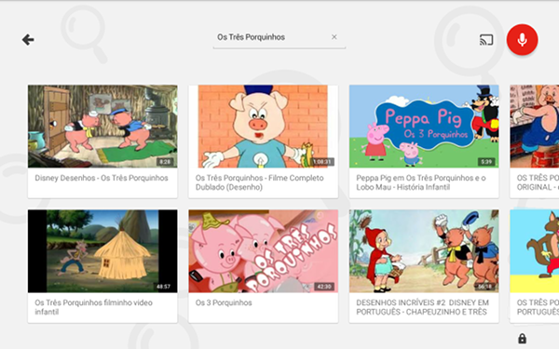Open the partly visible wolf thumbnail on yellow background
This screenshot has height=349, width=559.
pos(535,251)
